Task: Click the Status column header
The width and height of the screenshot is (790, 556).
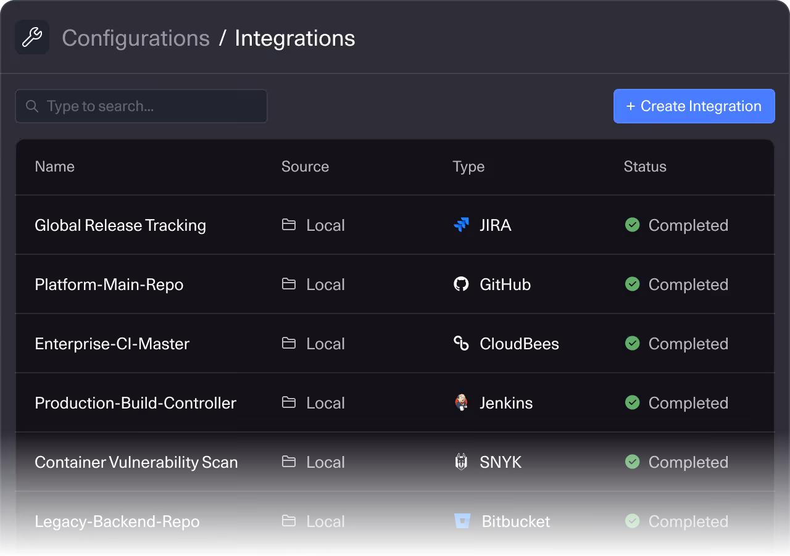Action: (x=644, y=166)
